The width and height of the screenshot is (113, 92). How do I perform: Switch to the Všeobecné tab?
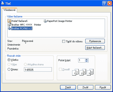(x=10, y=10)
